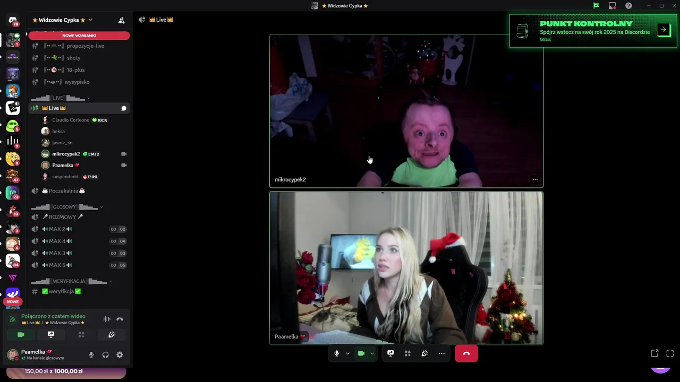This screenshot has height=382, width=680.
Task: Select the Live voice channel
Action: [79, 108]
